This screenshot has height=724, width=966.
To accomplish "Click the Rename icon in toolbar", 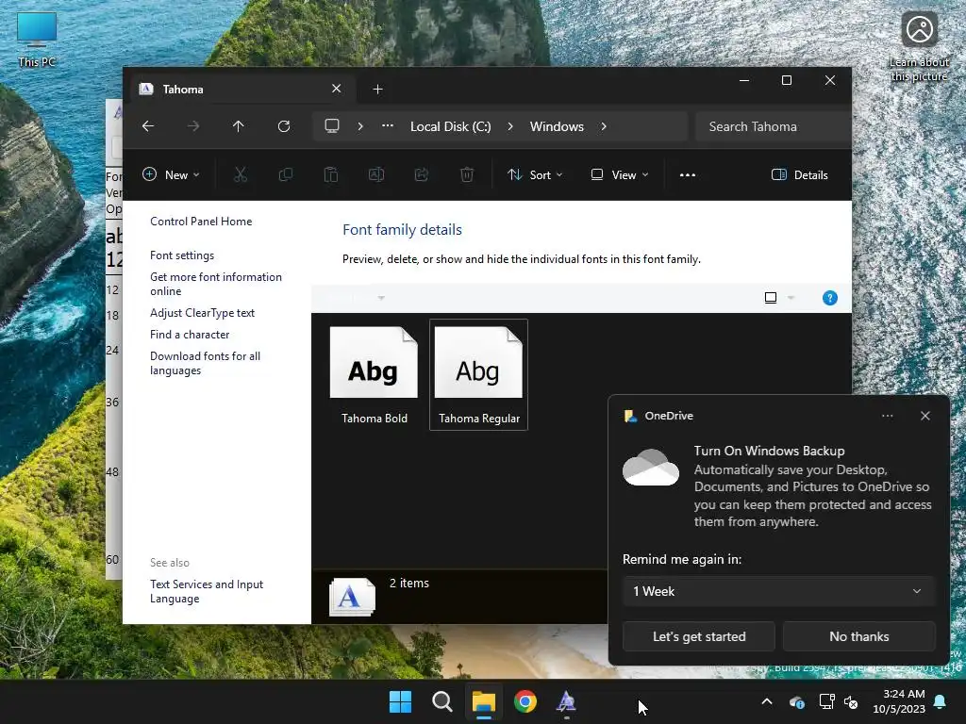I will 376,174.
